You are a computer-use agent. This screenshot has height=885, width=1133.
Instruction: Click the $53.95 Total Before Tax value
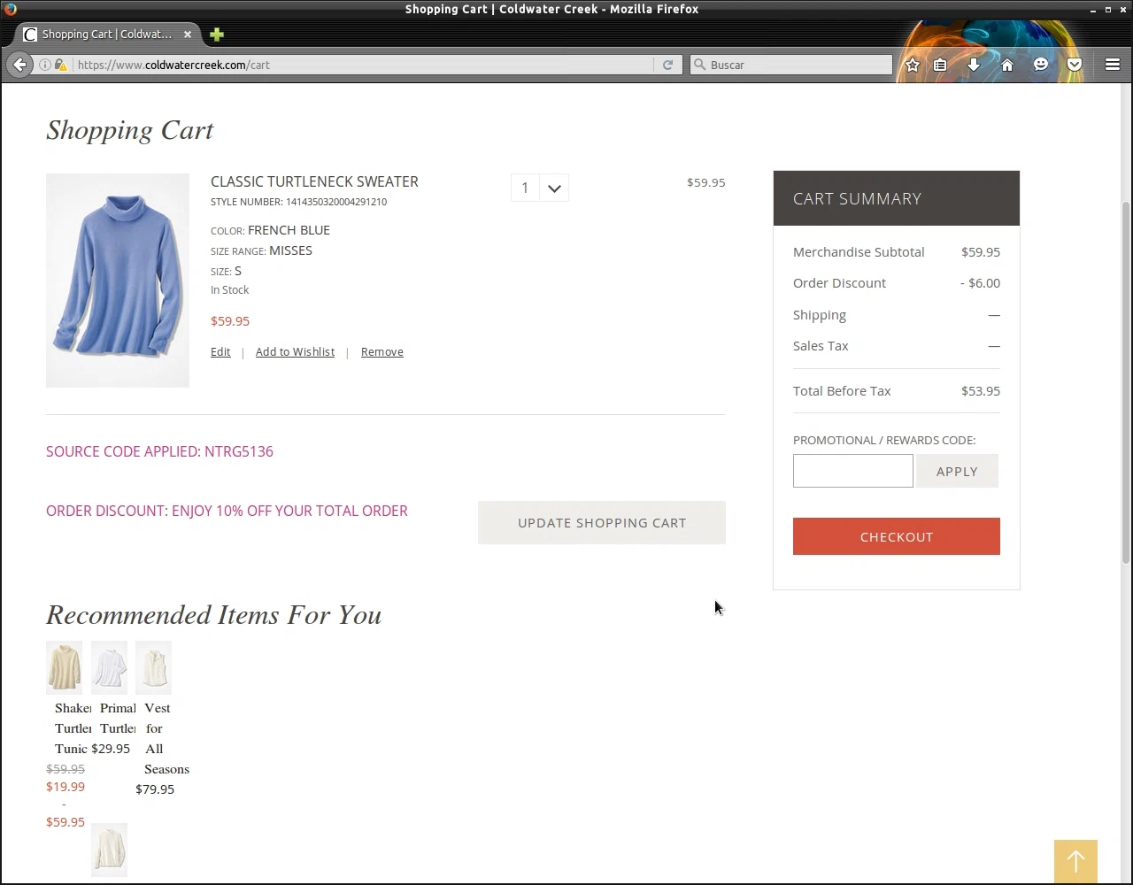coord(981,391)
